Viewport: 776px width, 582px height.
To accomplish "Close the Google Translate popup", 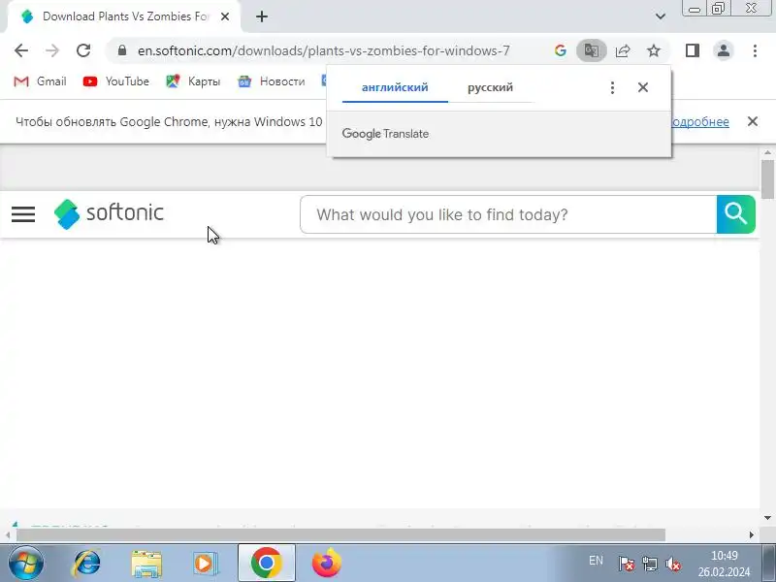I will [643, 87].
